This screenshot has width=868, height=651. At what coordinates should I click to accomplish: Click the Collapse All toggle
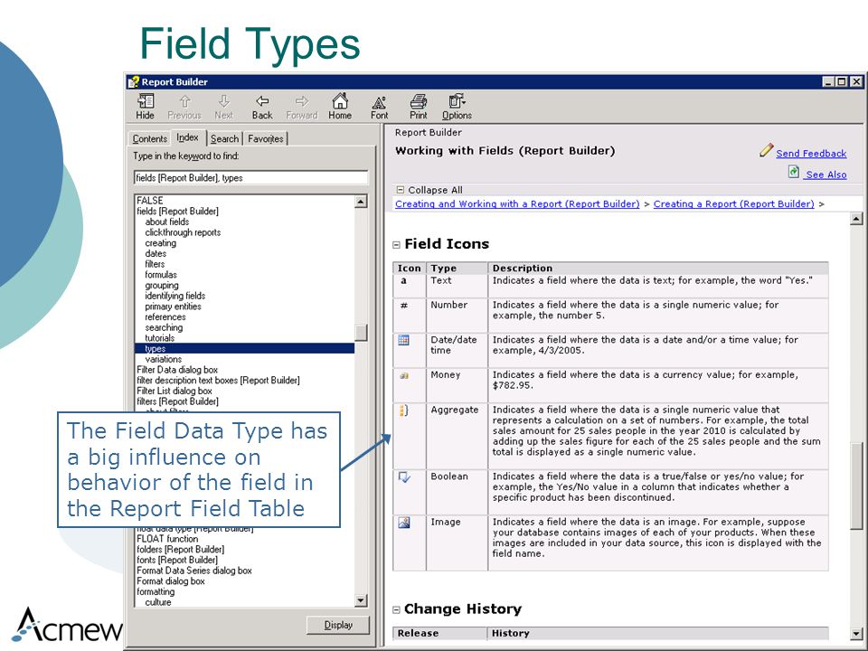[401, 190]
